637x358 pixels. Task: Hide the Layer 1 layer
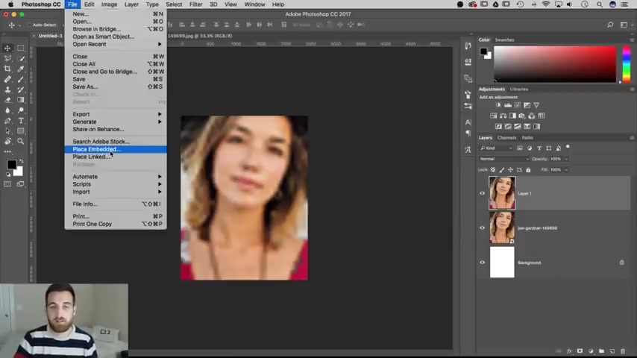tap(482, 193)
